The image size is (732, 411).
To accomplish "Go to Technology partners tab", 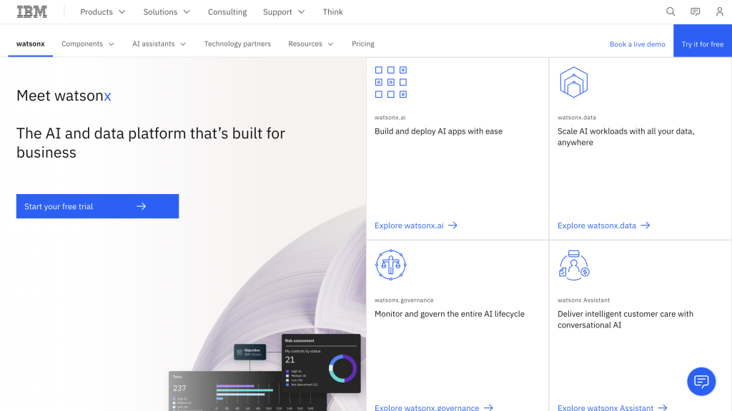I will pos(237,44).
